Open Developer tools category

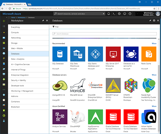tap(29, 86)
